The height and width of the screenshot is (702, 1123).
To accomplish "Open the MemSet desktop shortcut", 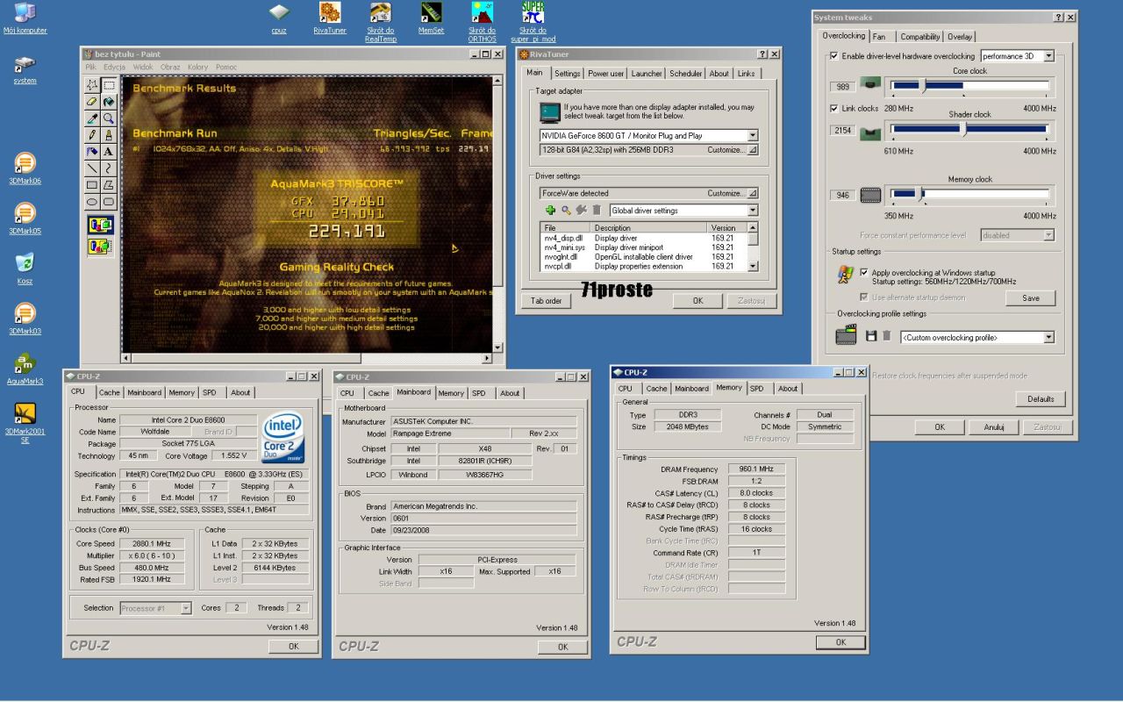I will 431,19.
